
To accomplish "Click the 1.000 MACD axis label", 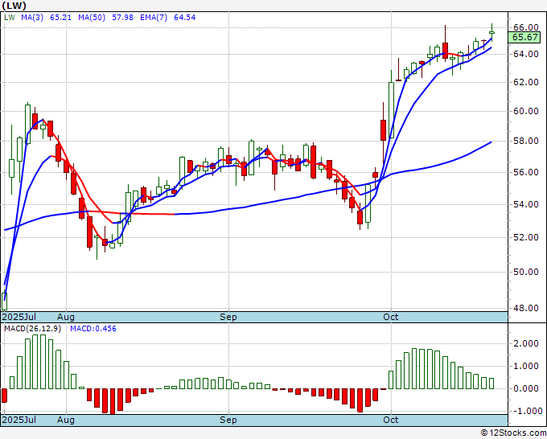I will point(526,366).
